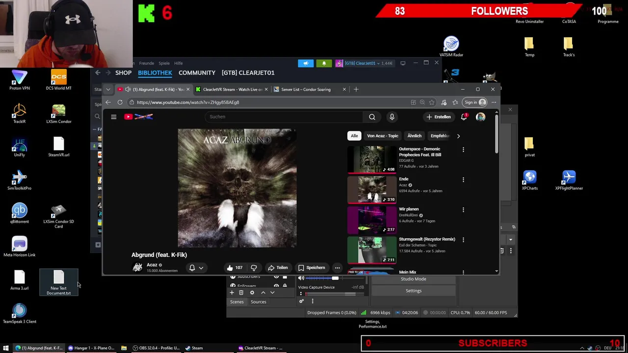Open browser settings and more menu
Viewport: 628px width, 353px height.
click(x=494, y=102)
